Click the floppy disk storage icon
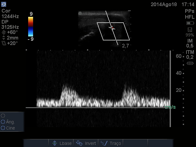196x147 pixels. pos(190,30)
